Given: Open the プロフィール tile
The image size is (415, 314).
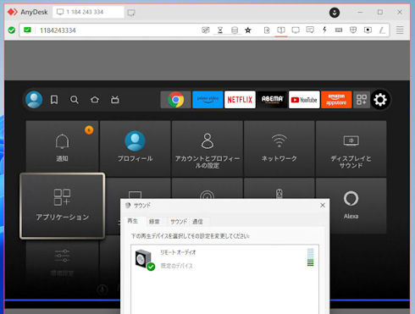Looking at the screenshot, I should tap(136, 148).
